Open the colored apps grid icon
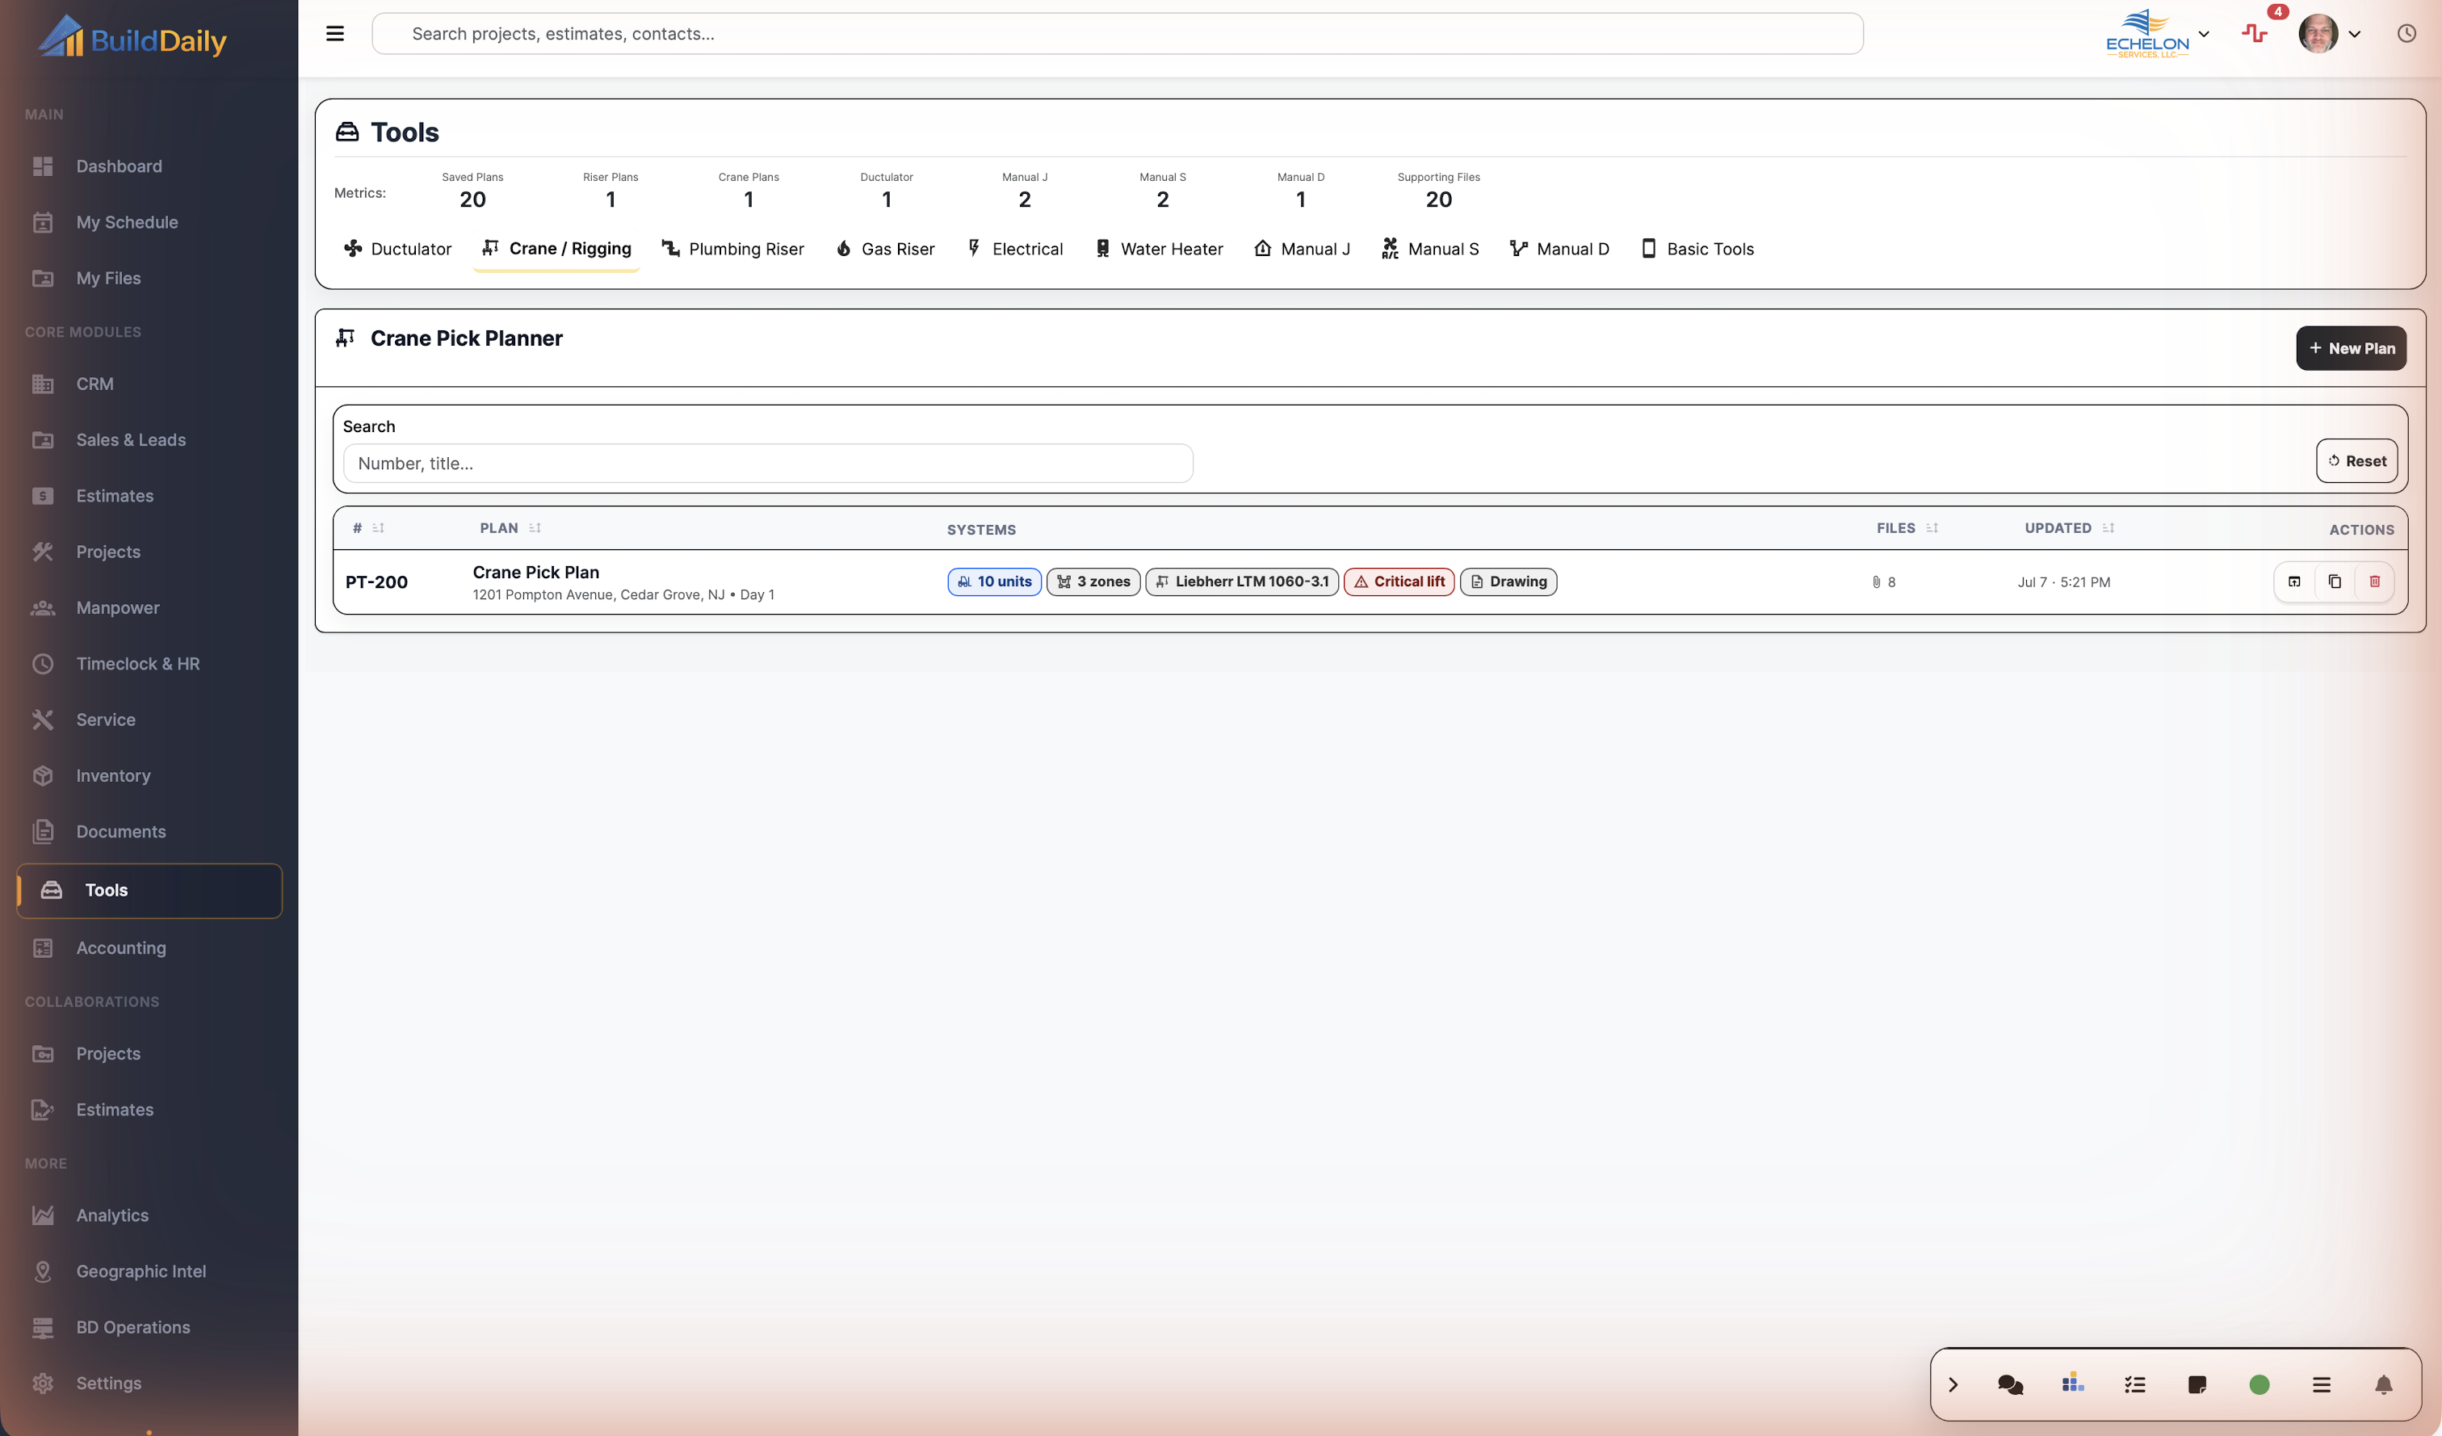The image size is (2442, 1436). tap(2073, 1383)
